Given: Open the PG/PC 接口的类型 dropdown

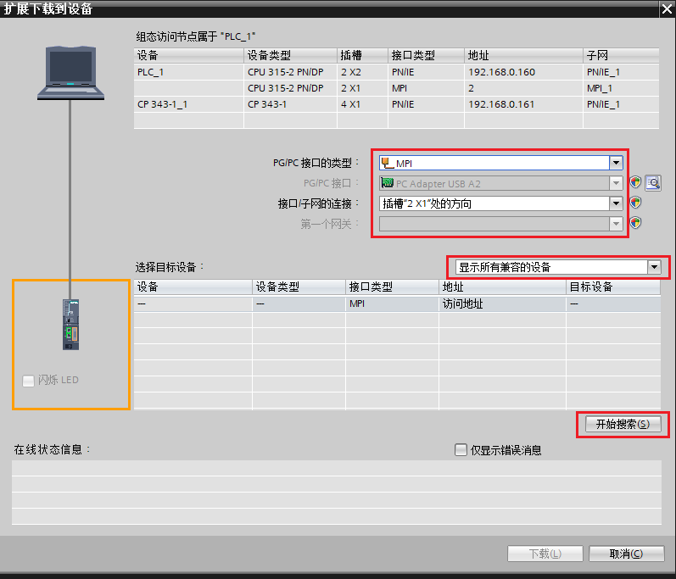Looking at the screenshot, I should pos(616,163).
